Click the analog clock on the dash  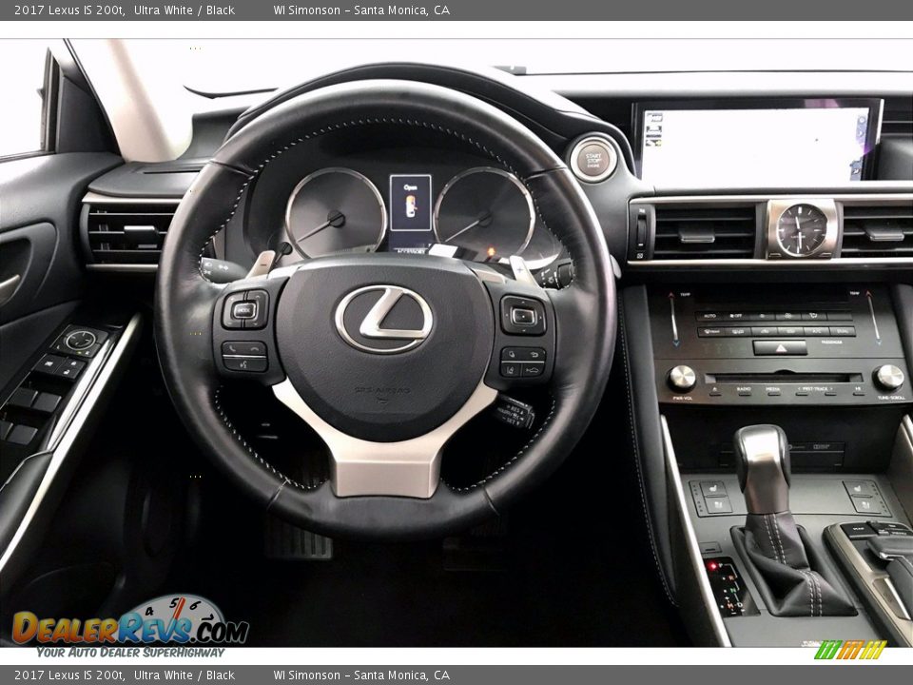pyautogui.click(x=802, y=229)
